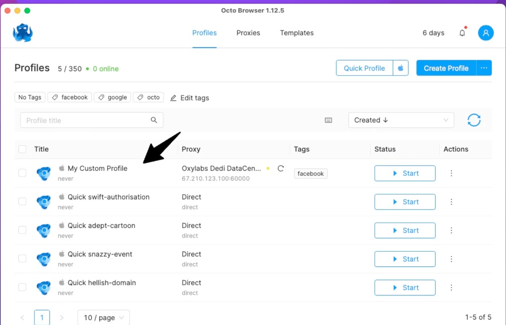This screenshot has width=506, height=325.
Task: Click the search magnifier in Profile title field
Action: coord(154,120)
